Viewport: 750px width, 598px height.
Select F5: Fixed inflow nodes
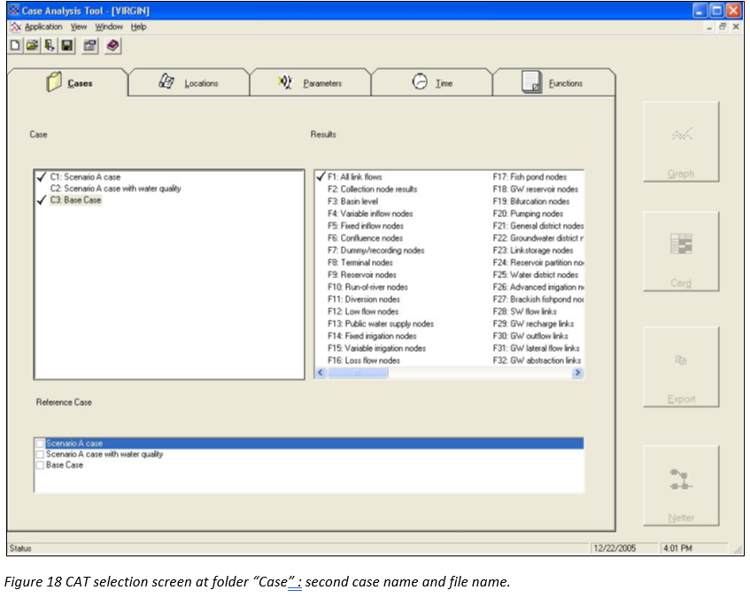366,226
